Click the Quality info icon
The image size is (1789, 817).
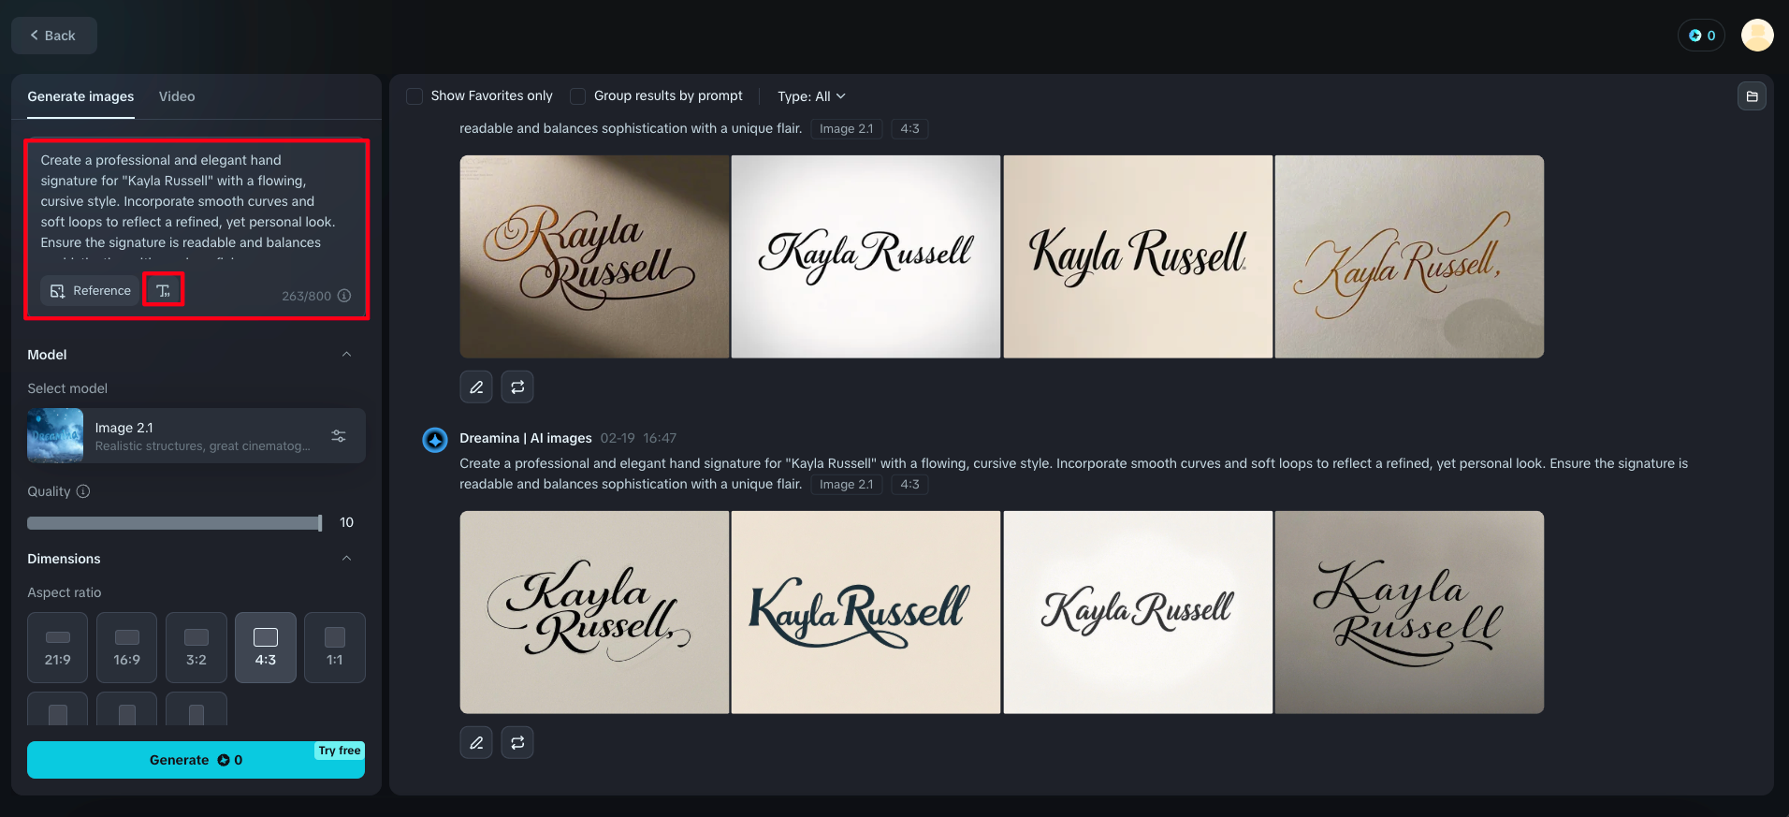point(83,491)
